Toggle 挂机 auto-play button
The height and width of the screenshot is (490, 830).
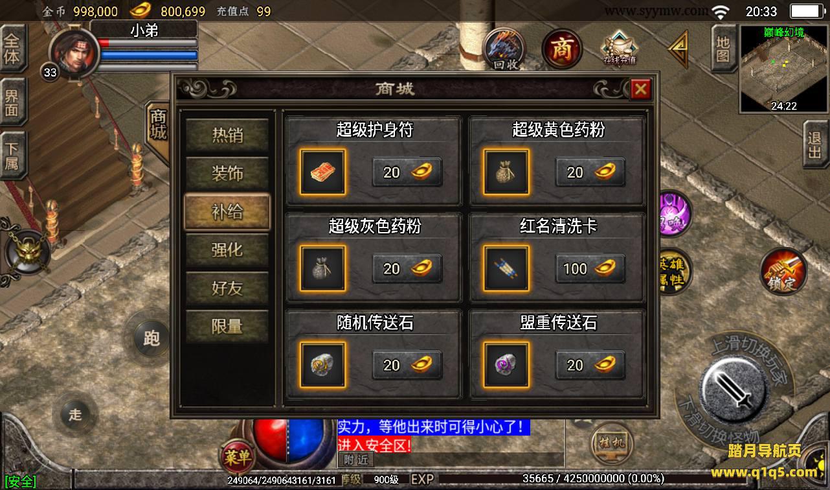coord(612,443)
